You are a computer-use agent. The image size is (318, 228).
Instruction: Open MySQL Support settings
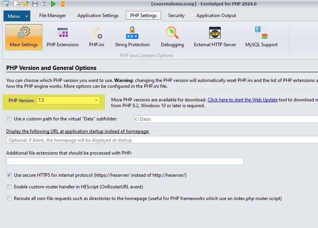261,37
